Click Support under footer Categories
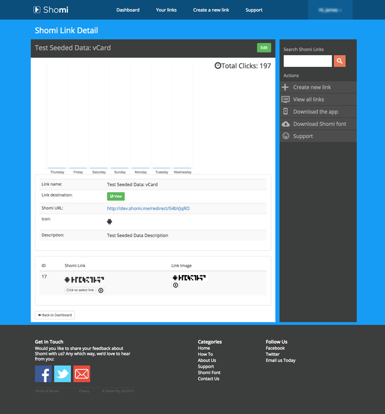 coord(205,366)
